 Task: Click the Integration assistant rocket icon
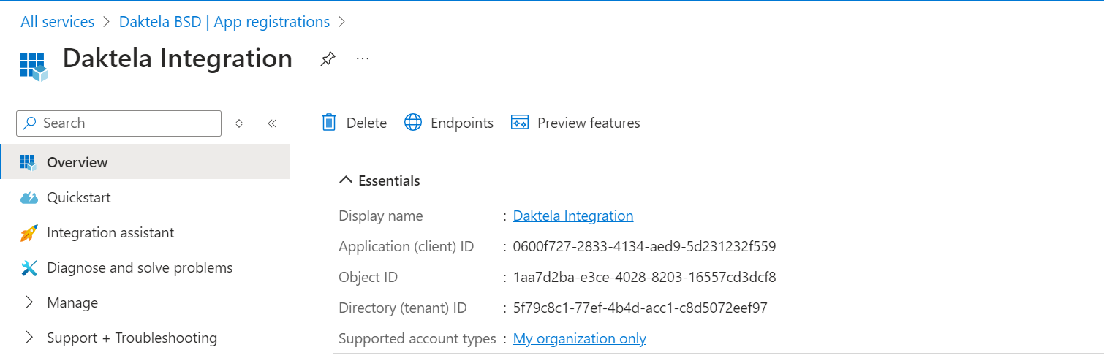coord(29,233)
